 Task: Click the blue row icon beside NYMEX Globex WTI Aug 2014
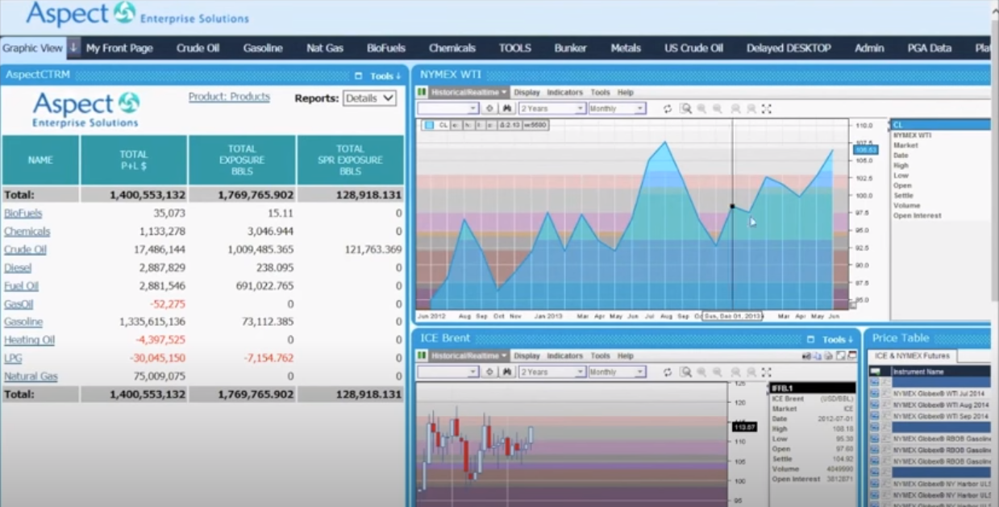874,405
